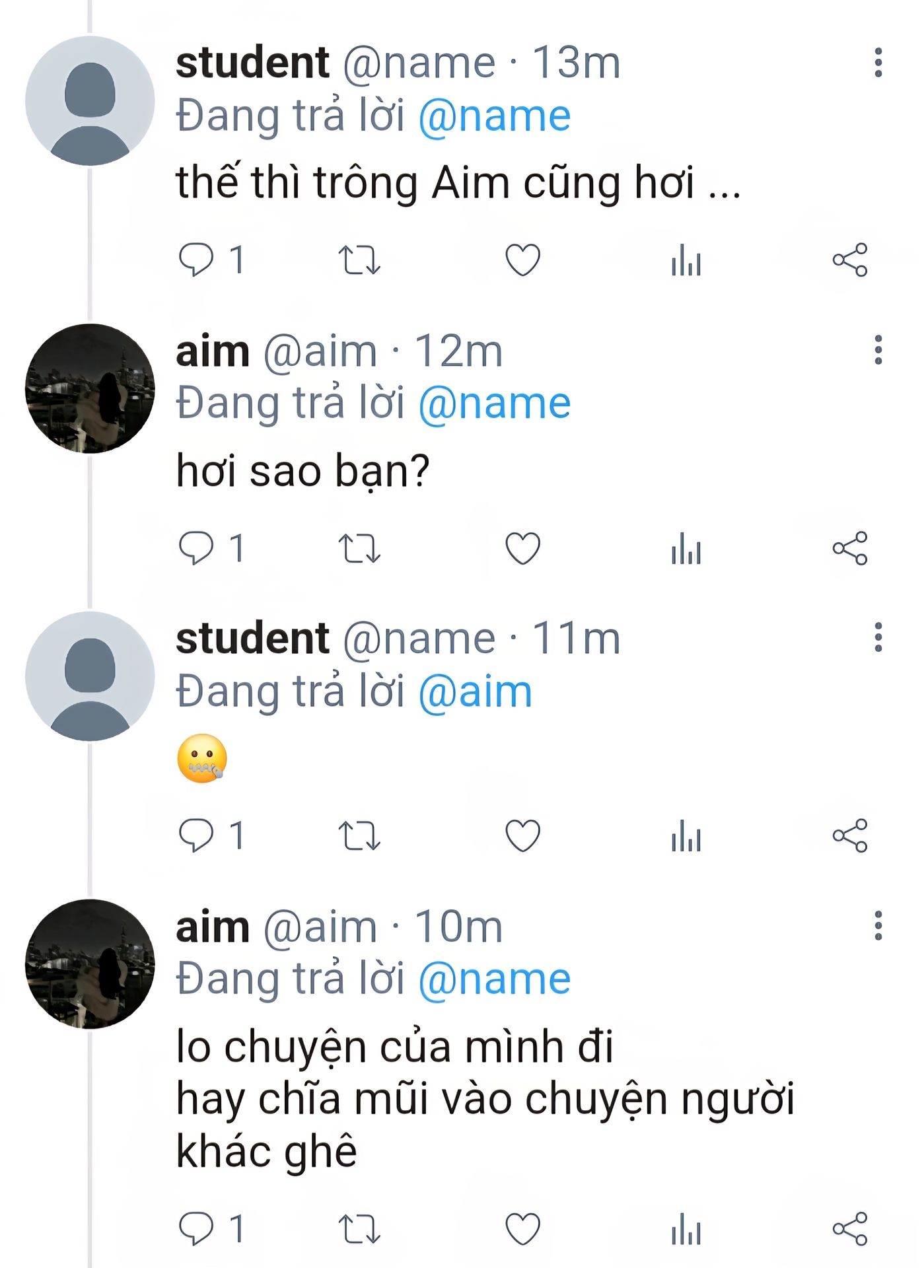Image resolution: width=924 pixels, height=1268 pixels.
Task: Retweet aim's "hơi sao bạn?" tweet
Action: (x=359, y=548)
